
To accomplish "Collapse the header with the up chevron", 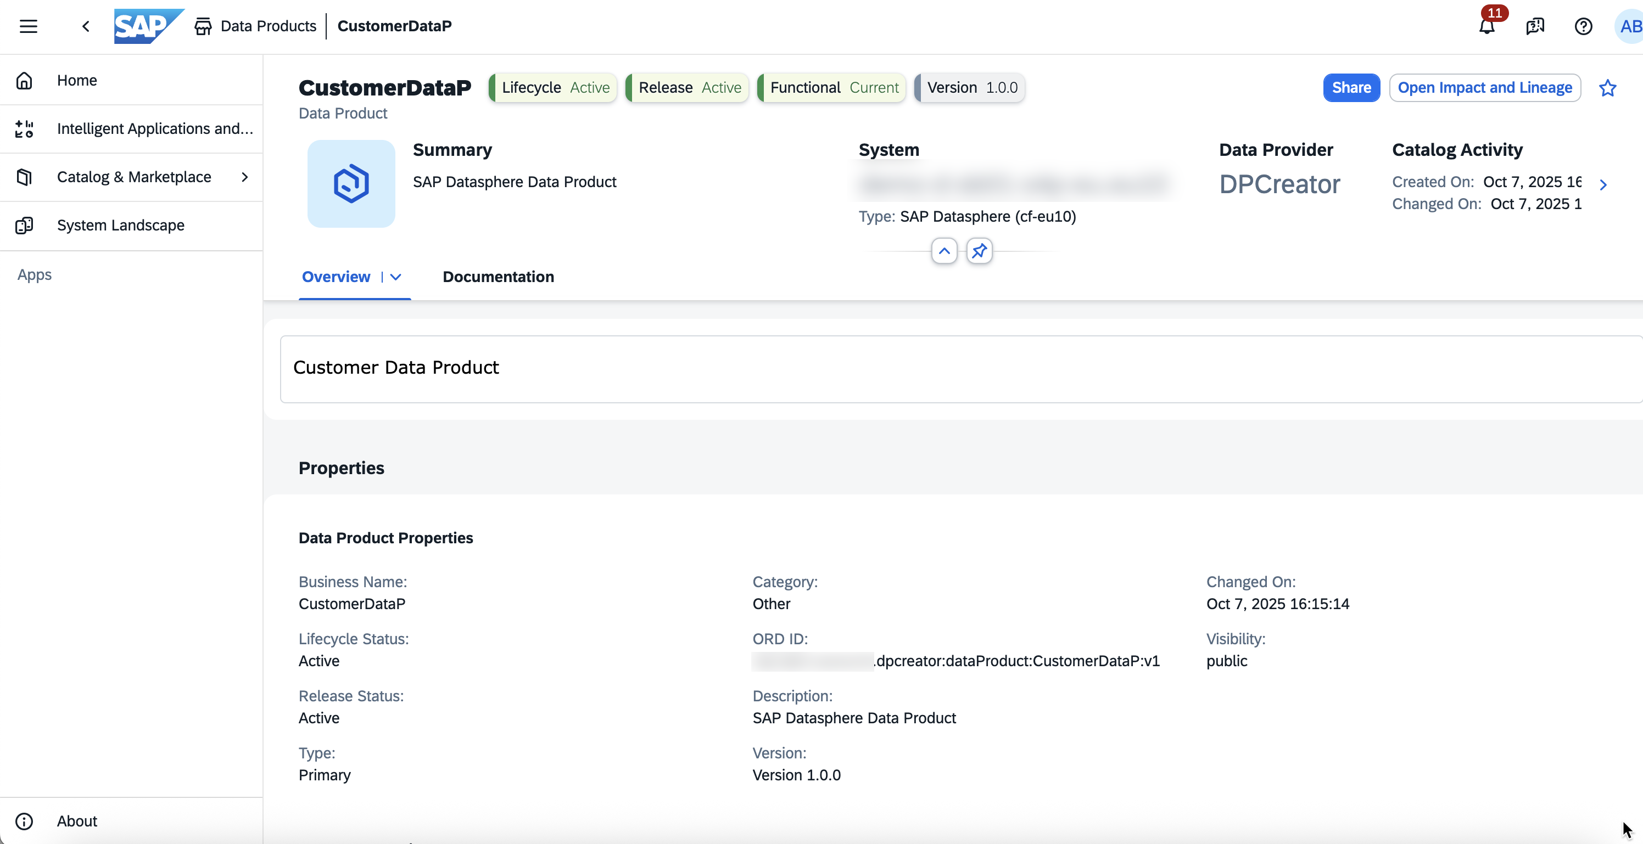I will tap(944, 251).
